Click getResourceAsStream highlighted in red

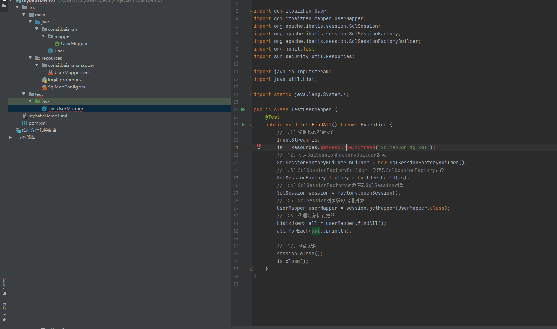348,147
